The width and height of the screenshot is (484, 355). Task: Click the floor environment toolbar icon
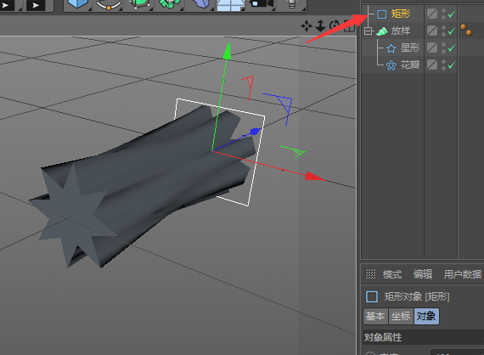pyautogui.click(x=231, y=4)
